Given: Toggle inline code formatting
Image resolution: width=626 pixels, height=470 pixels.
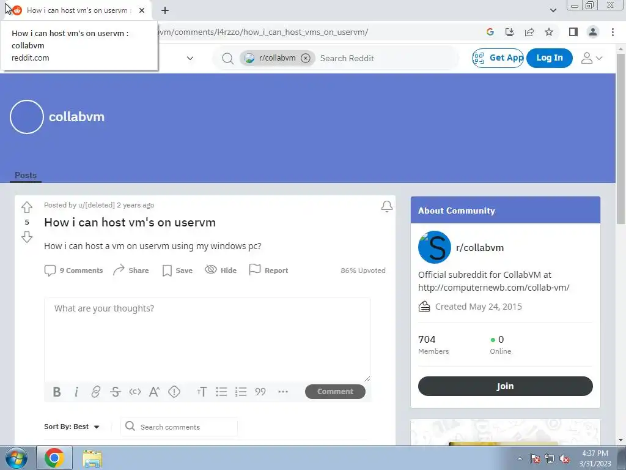Looking at the screenshot, I should 135,392.
